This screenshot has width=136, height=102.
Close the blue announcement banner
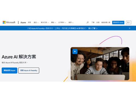coord(129,28)
